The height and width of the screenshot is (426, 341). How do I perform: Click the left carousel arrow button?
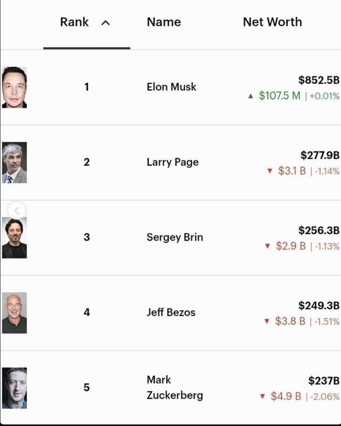click(16, 210)
